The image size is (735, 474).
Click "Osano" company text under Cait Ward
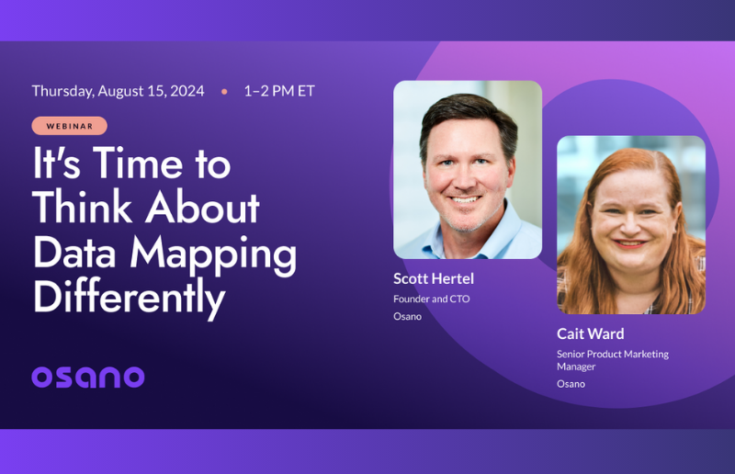[x=571, y=384]
